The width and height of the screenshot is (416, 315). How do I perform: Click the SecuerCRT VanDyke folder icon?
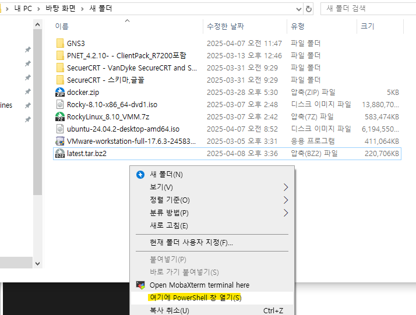60,68
